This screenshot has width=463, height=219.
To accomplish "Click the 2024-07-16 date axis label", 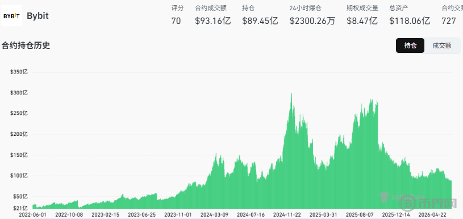I will [x=251, y=214].
